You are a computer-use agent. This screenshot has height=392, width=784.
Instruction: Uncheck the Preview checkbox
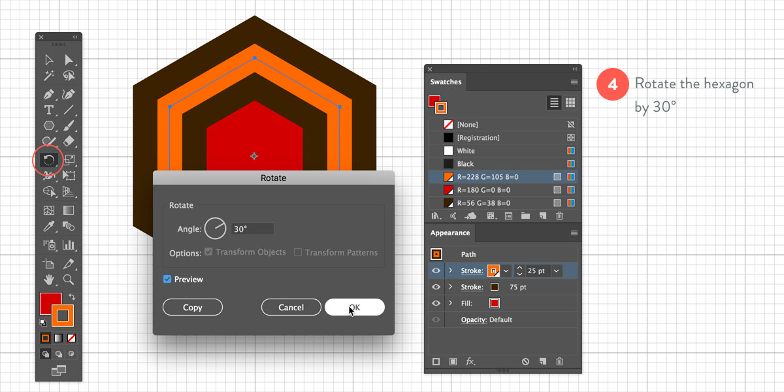coord(168,280)
